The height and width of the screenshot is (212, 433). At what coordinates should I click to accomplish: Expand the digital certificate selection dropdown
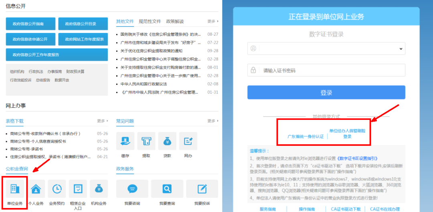[326, 48]
